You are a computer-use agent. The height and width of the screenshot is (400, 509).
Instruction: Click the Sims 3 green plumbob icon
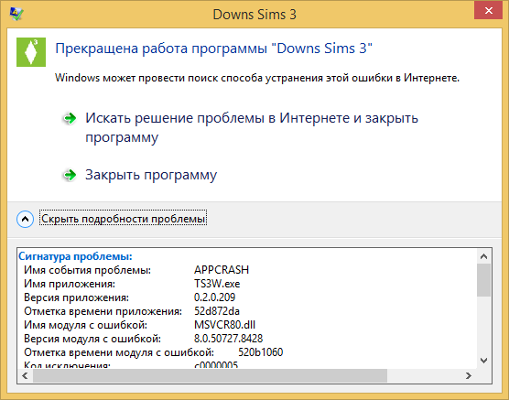pyautogui.click(x=31, y=52)
